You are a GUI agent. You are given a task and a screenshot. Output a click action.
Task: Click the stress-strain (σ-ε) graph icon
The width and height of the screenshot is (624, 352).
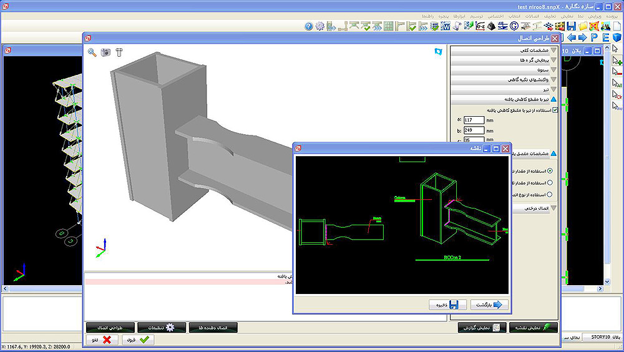[x=480, y=27]
